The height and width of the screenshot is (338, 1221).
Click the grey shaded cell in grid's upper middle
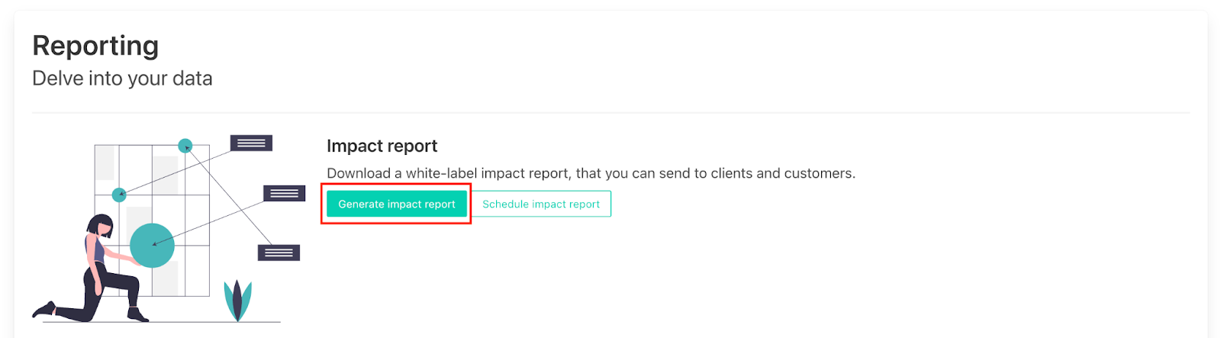165,174
